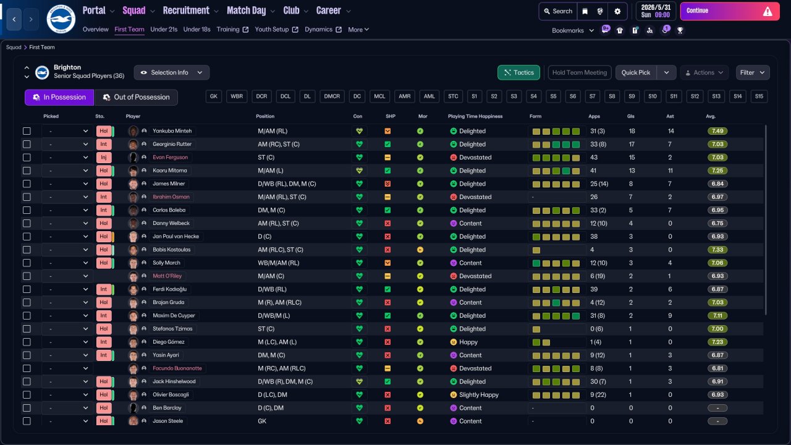
Task: Expand the Selection Info dropdown
Action: pos(171,72)
